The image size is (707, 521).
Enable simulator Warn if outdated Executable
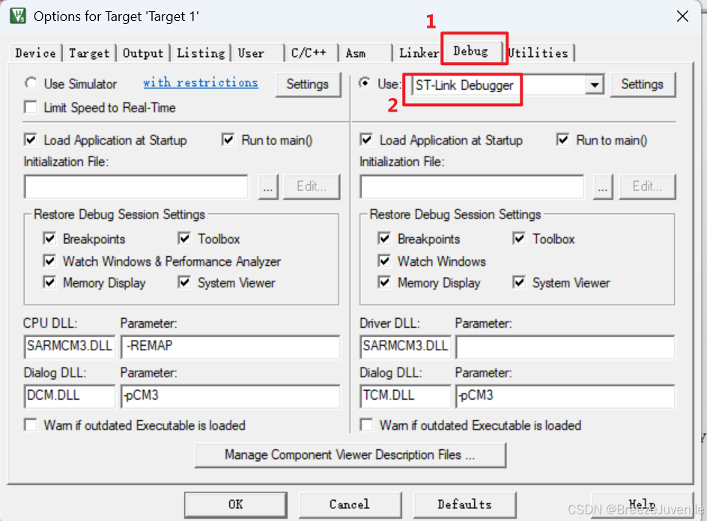[31, 425]
